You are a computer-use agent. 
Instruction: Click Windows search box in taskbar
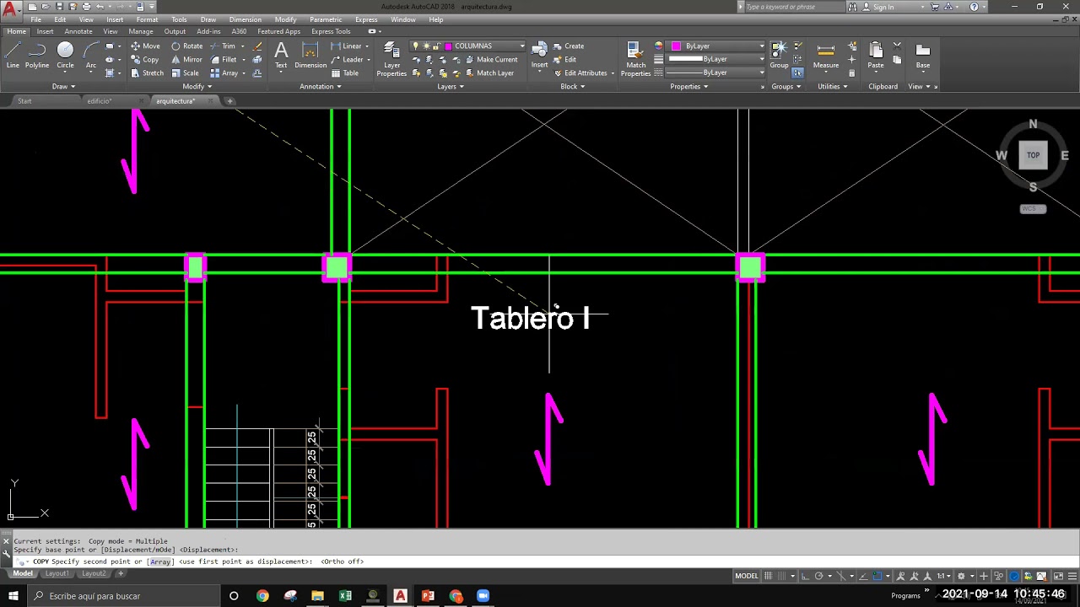click(124, 596)
